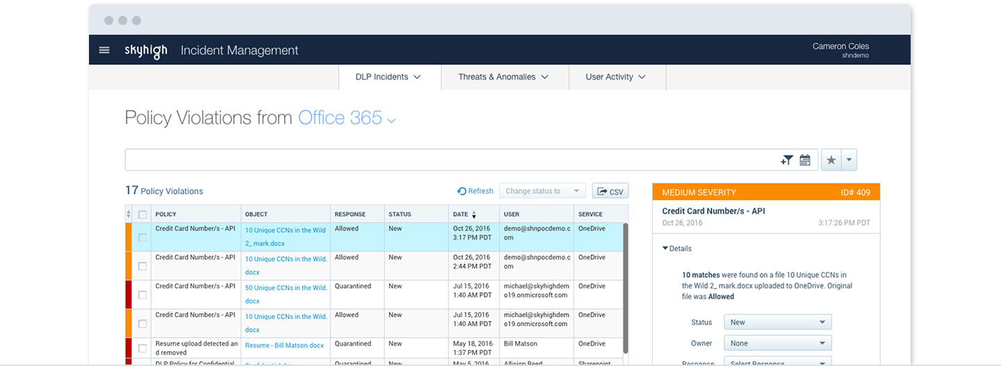Screen dimensions: 1001x370
Task: Expand the Status dropdown set to New
Action: 777,322
